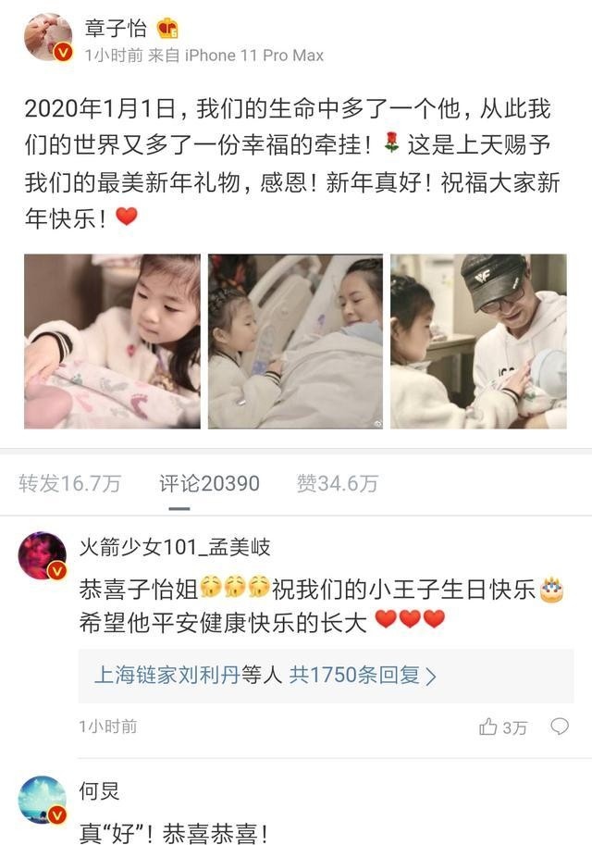
Task: Open 火箭少女101_孟美岐 username link
Action: click(x=175, y=547)
